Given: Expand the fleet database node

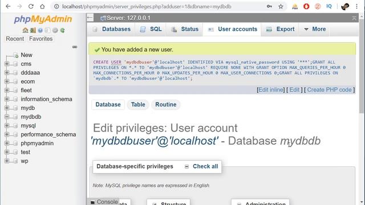Looking at the screenshot, I should [x=7, y=90].
